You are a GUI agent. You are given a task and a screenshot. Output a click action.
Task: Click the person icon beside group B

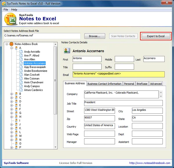coord(16,94)
